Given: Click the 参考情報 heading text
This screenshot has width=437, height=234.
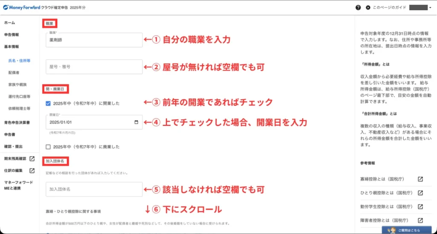Looking at the screenshot, I should coord(367,163).
